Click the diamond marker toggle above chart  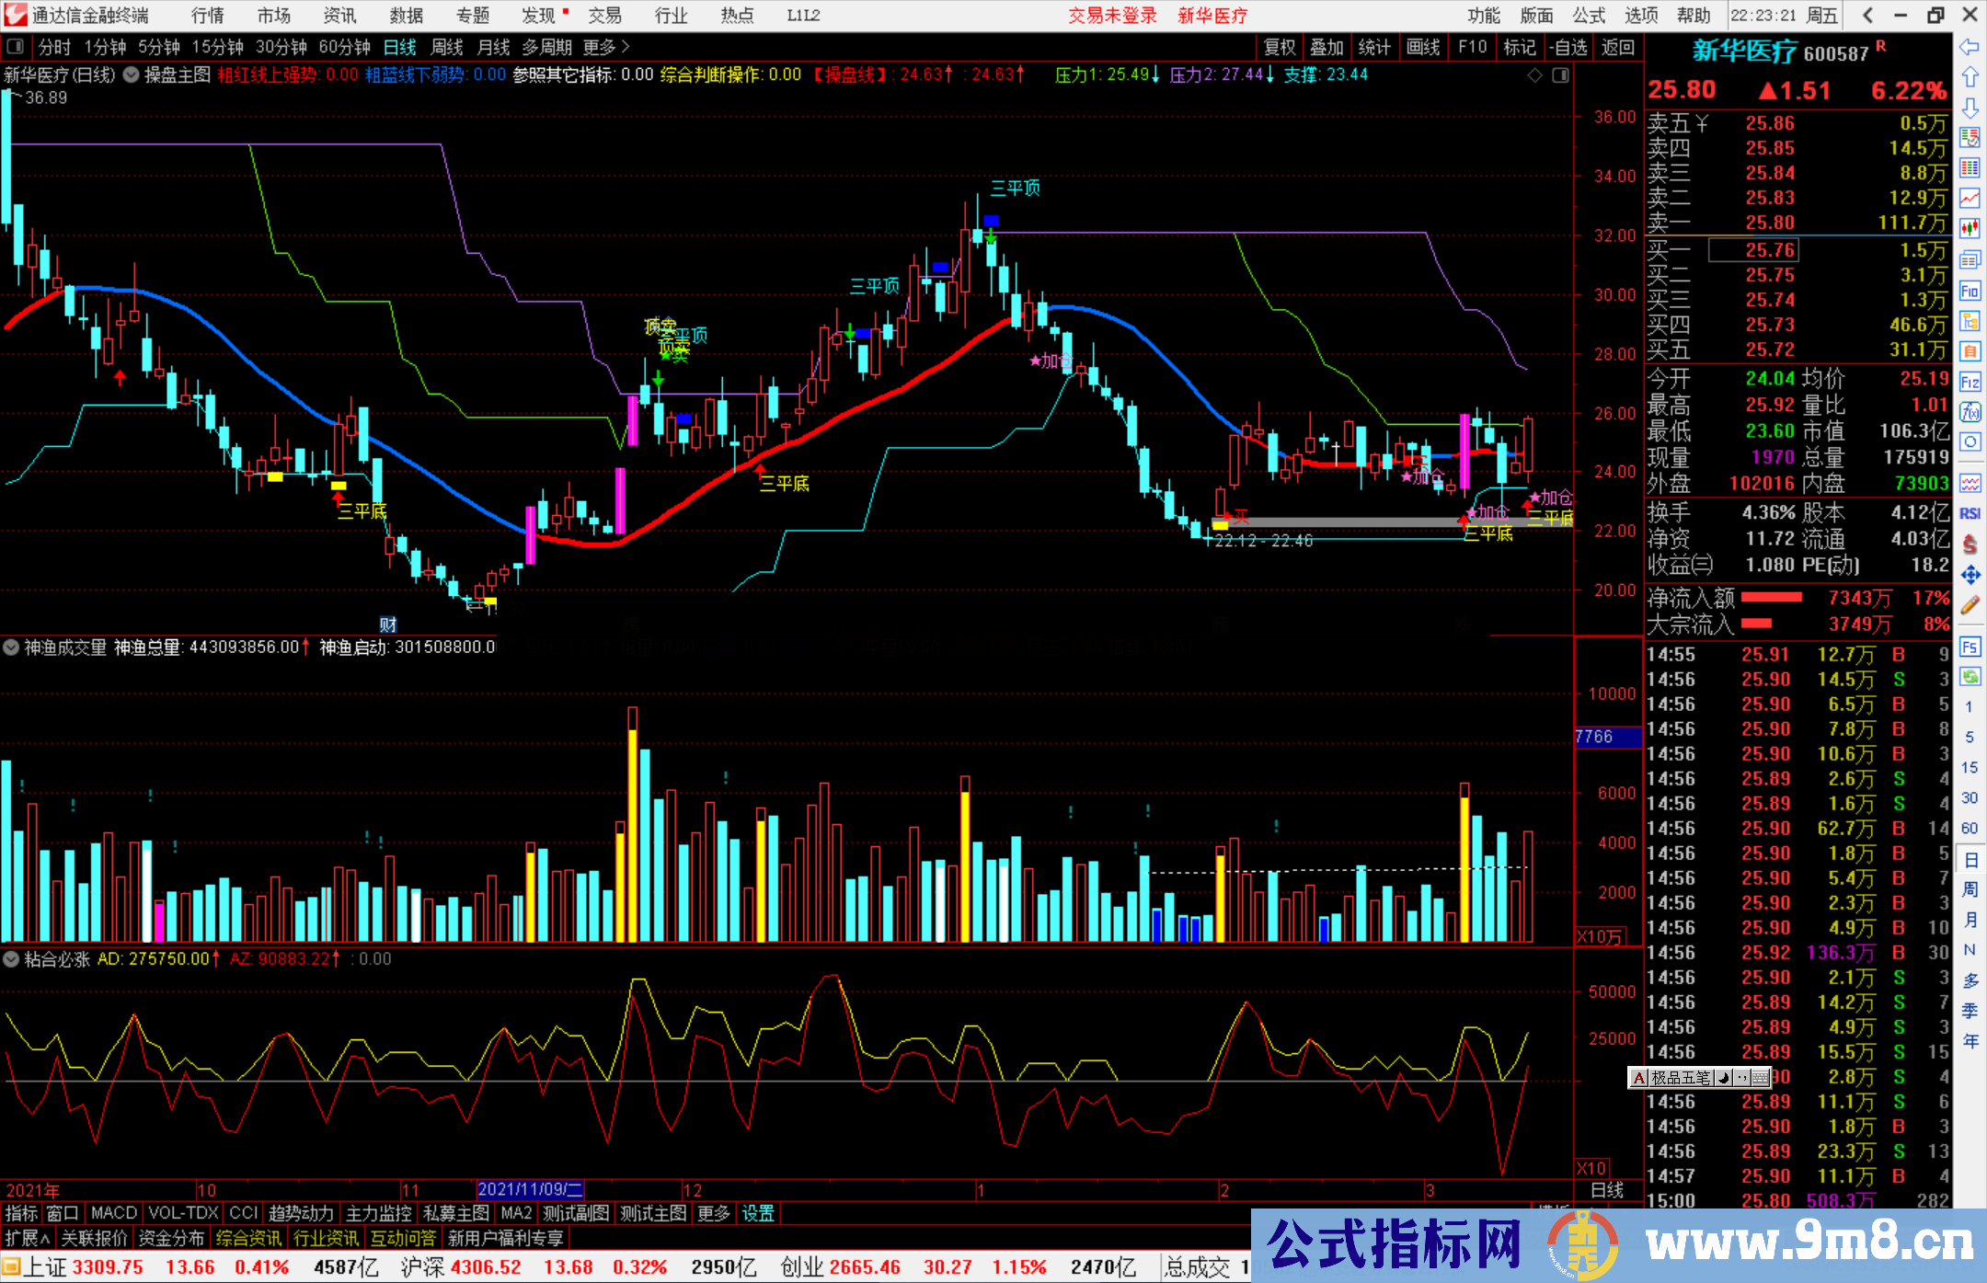pyautogui.click(x=1534, y=75)
